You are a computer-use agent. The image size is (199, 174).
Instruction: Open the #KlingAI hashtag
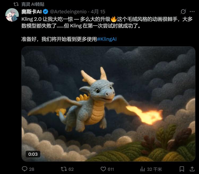[x=107, y=39]
